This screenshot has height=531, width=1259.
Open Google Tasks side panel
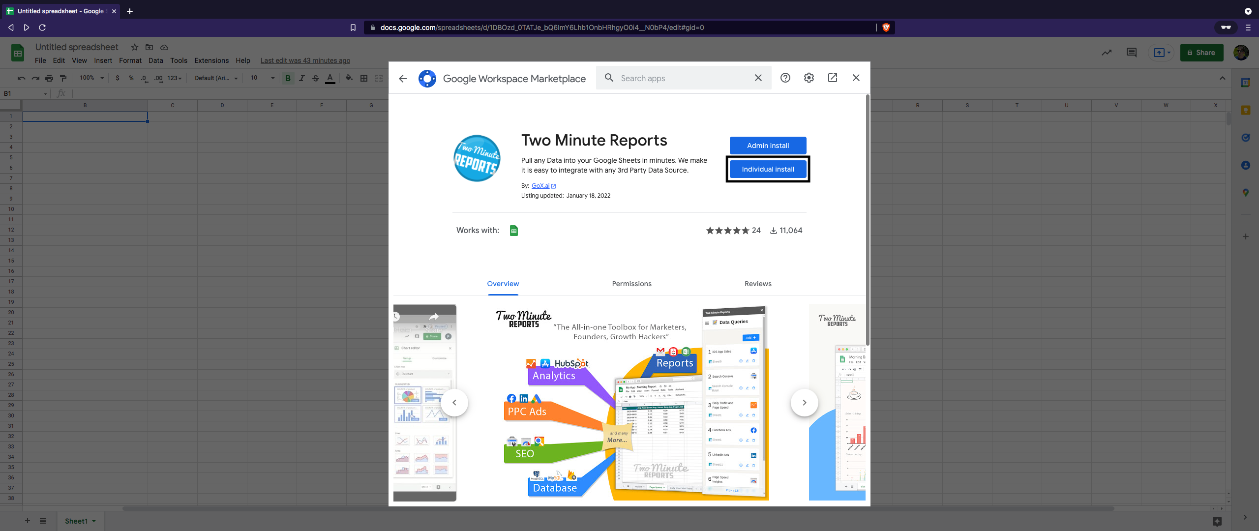(x=1246, y=138)
